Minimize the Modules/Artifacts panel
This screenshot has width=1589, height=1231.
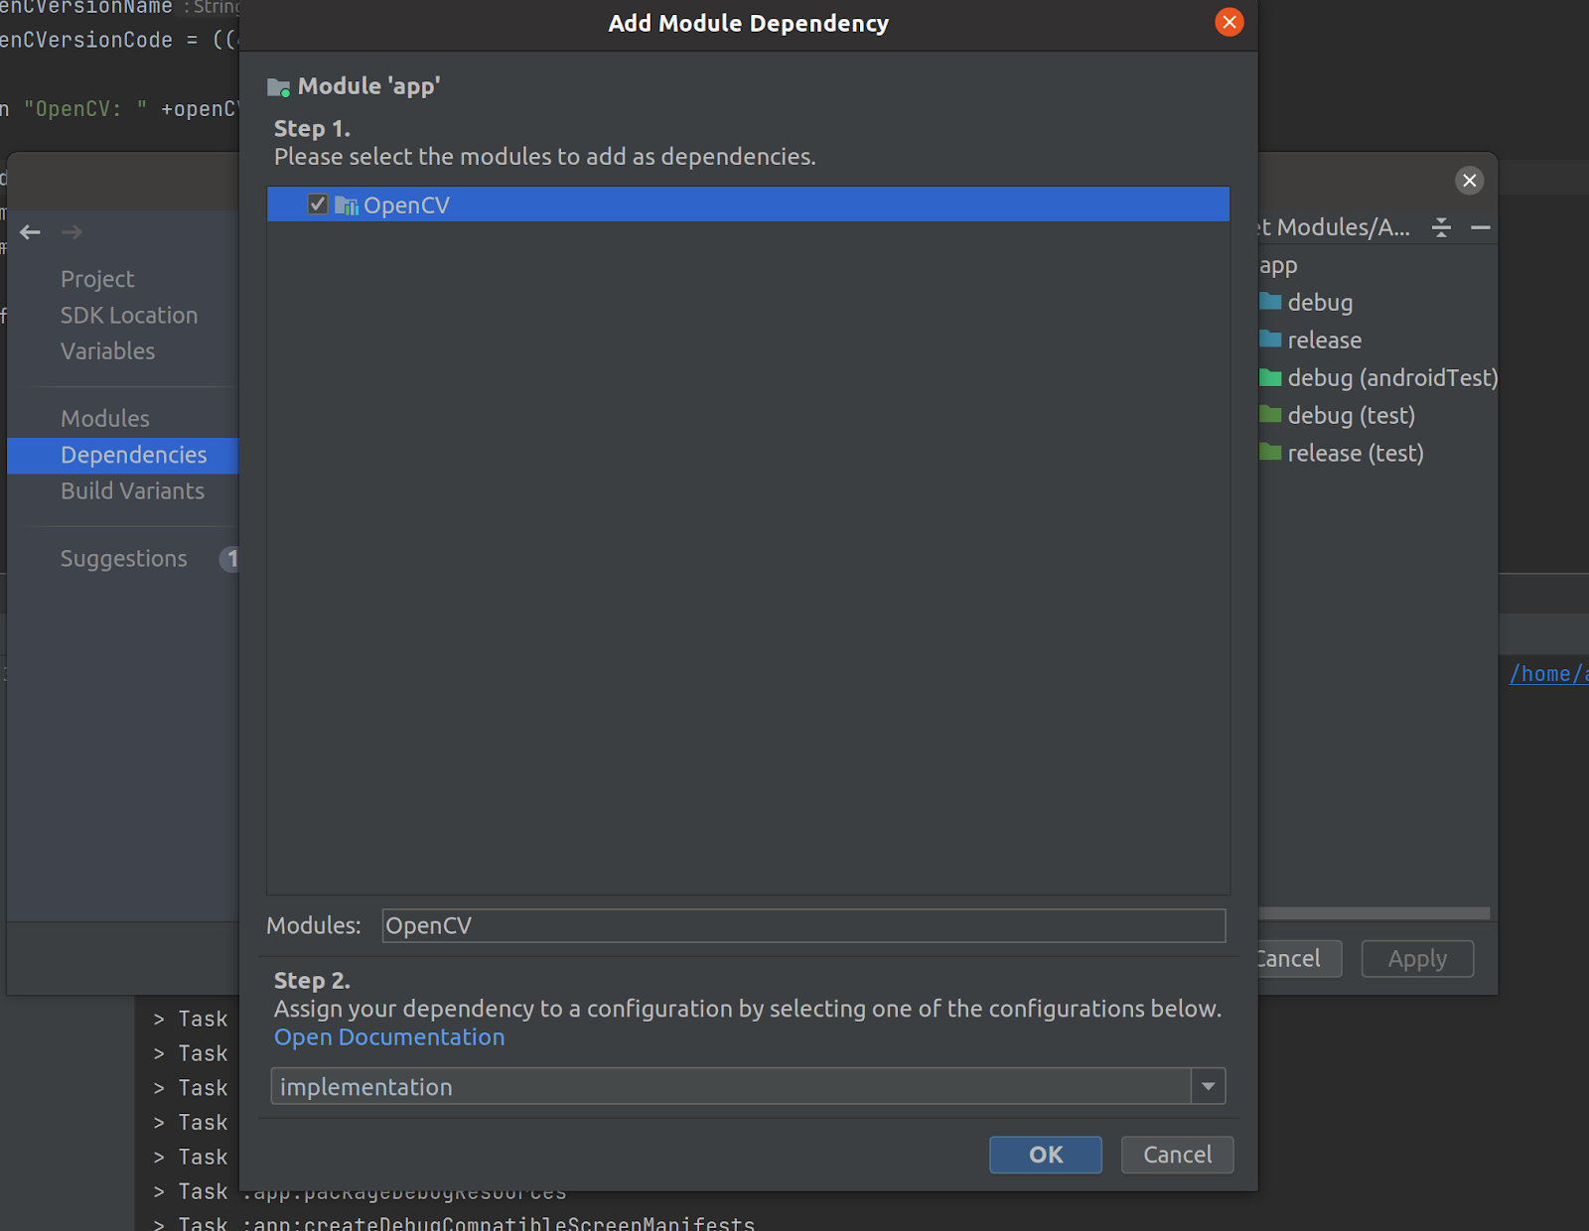click(1480, 228)
